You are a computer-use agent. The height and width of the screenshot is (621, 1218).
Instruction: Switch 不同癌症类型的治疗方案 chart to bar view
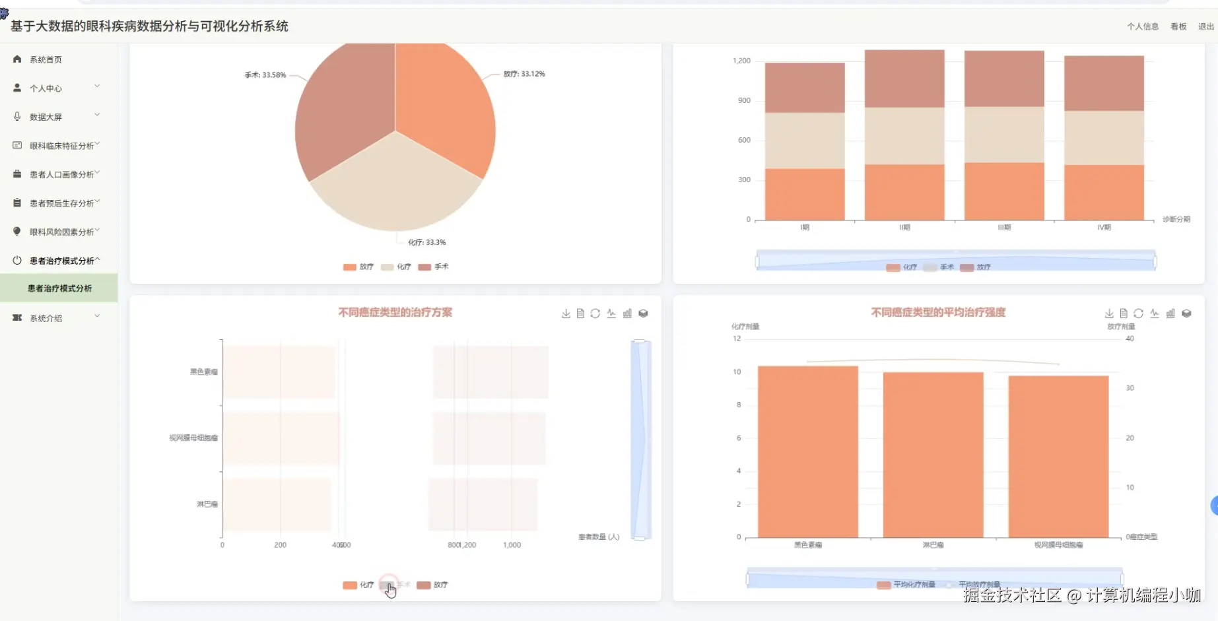627,313
